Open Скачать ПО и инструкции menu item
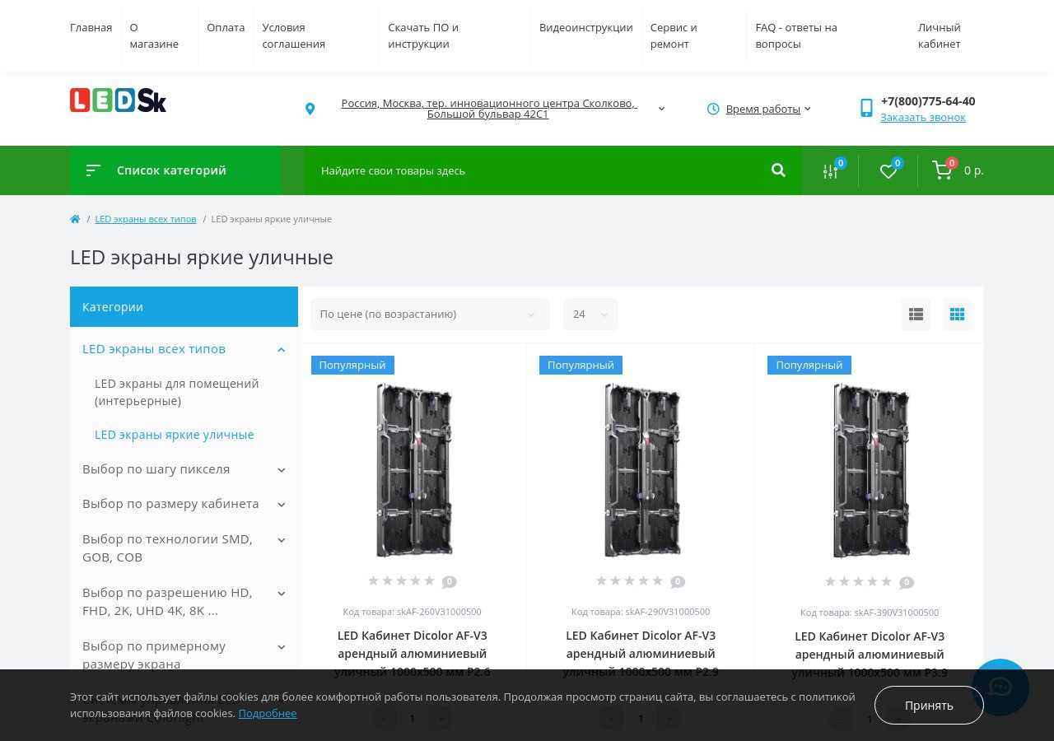The height and width of the screenshot is (741, 1054). pos(423,36)
